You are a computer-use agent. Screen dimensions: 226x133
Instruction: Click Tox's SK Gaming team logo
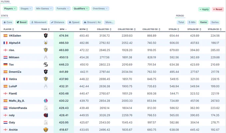(46, 65)
